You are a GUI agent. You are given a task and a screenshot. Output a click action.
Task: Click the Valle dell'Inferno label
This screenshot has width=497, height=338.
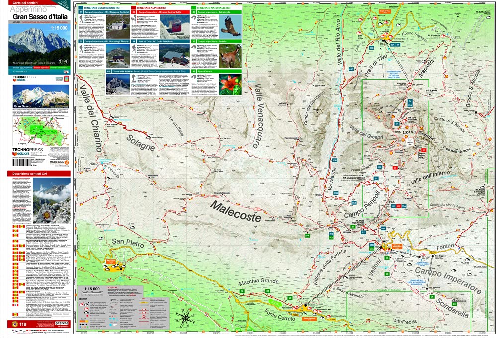[x=430, y=177]
